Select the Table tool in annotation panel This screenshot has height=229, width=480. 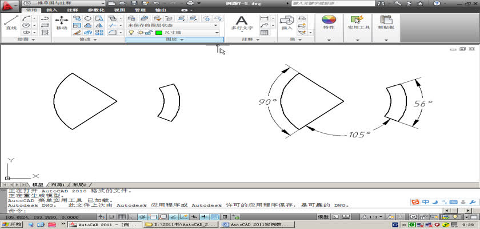(265, 32)
